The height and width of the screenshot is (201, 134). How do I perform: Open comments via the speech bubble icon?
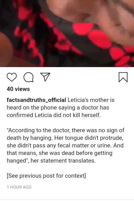pos(28,77)
